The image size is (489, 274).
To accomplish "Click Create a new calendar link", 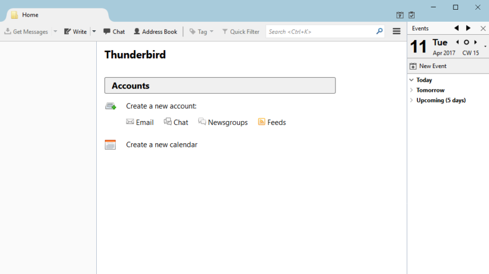I will tap(161, 144).
